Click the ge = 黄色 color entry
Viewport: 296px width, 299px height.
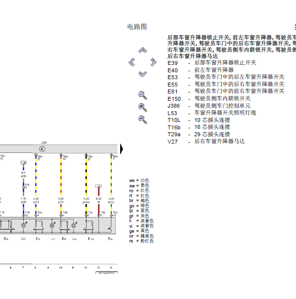139,231
